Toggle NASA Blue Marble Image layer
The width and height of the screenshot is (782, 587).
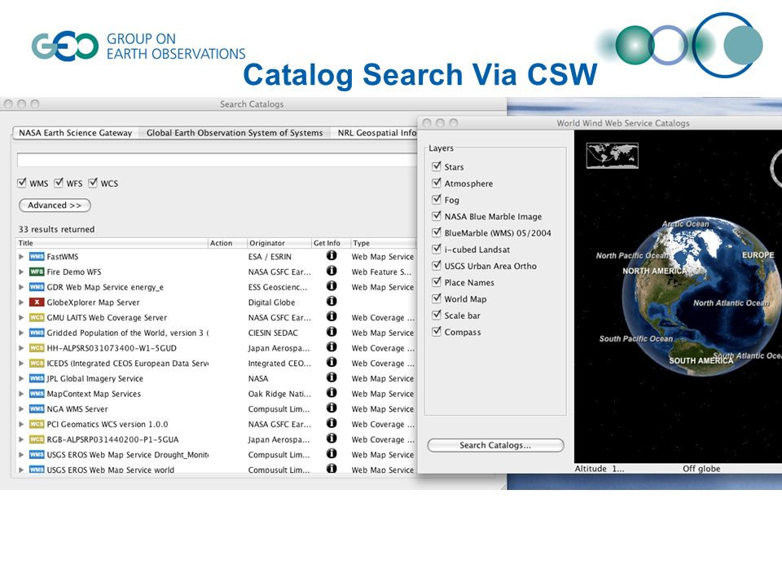pyautogui.click(x=437, y=215)
